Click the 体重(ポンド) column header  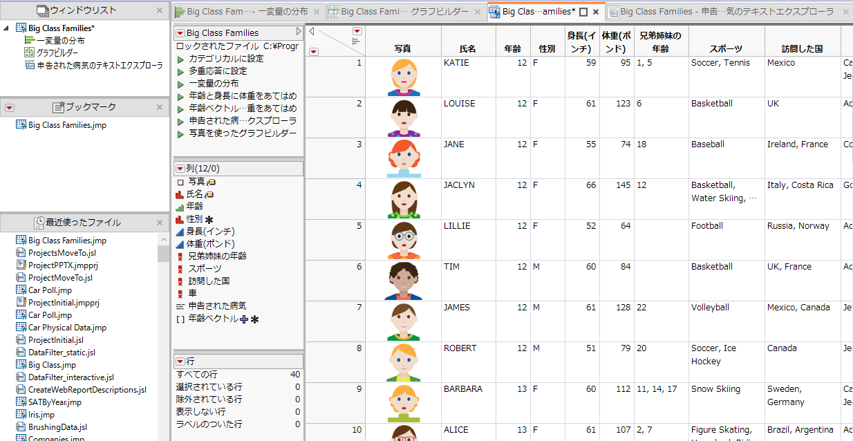[x=616, y=42]
